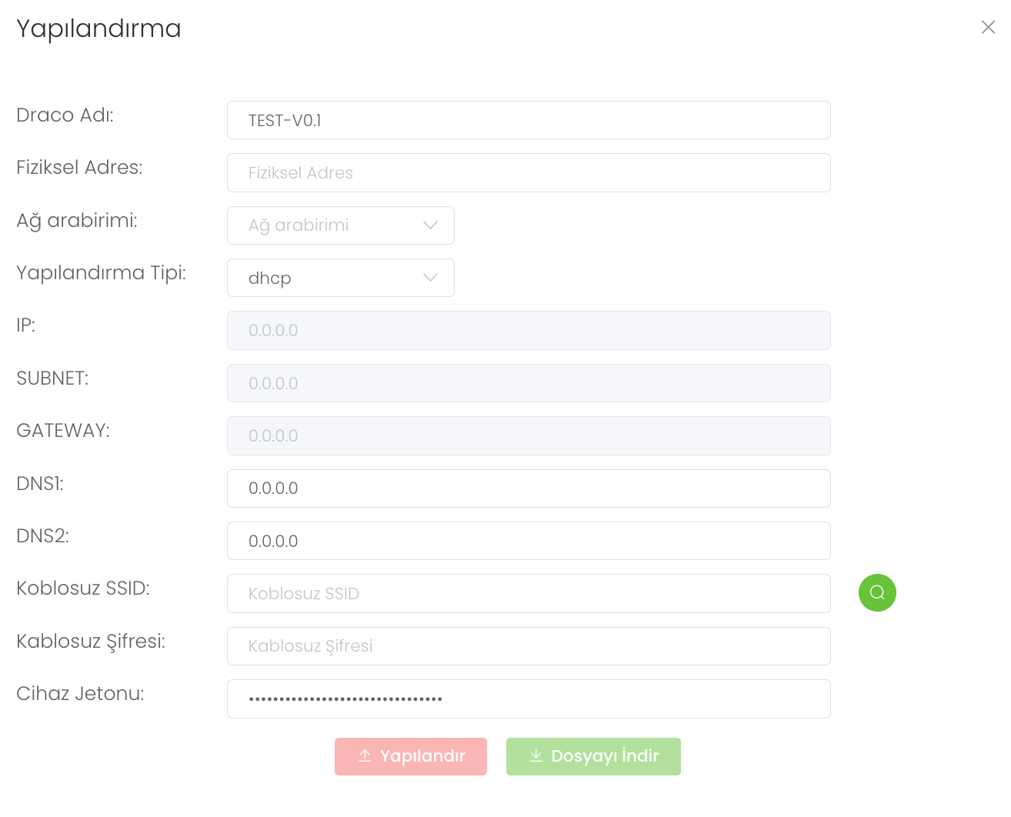Click the disabled GATEWAY field

tap(529, 435)
